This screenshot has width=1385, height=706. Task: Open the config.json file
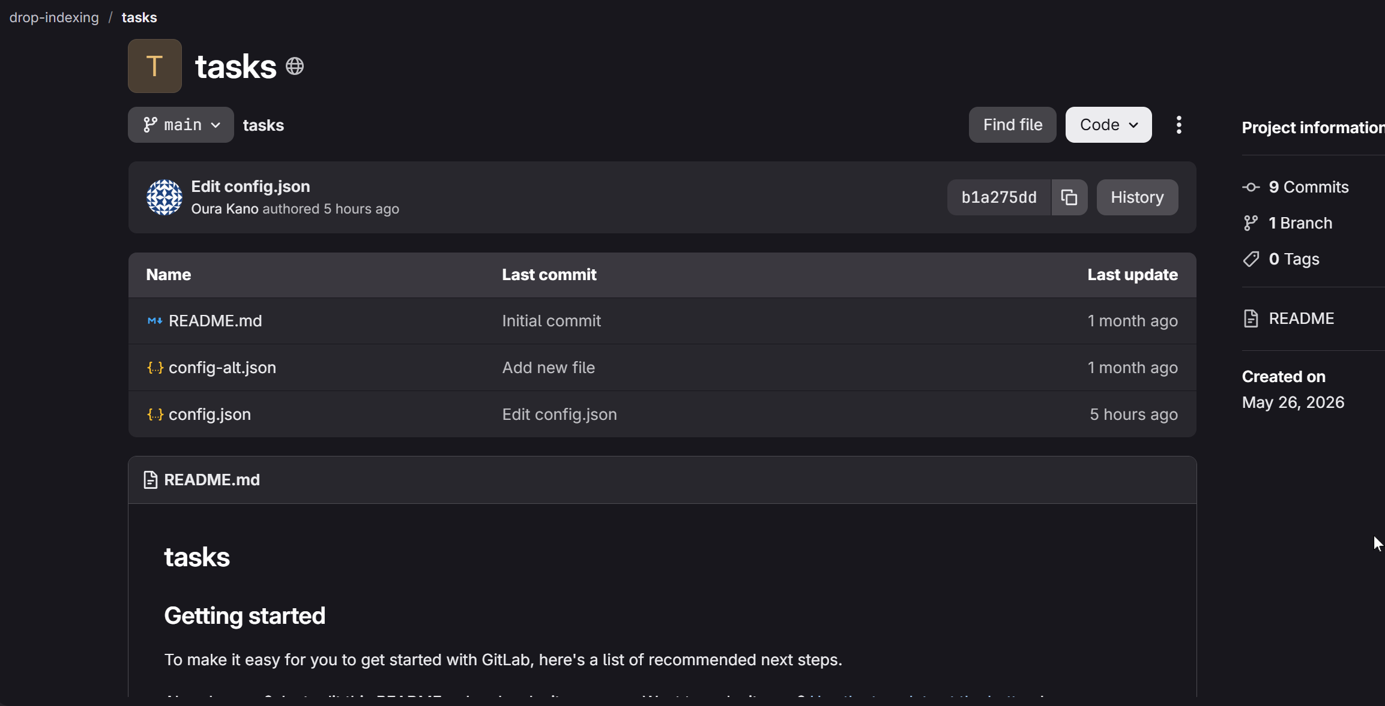tap(210, 414)
